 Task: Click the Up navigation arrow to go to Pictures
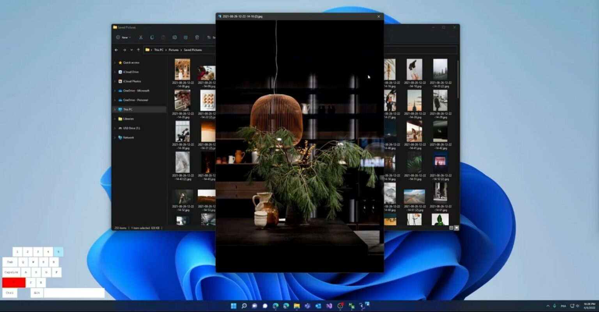coord(138,50)
